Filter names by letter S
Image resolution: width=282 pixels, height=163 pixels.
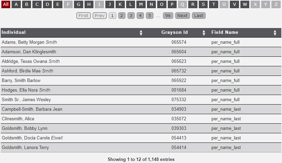tap(203, 4)
